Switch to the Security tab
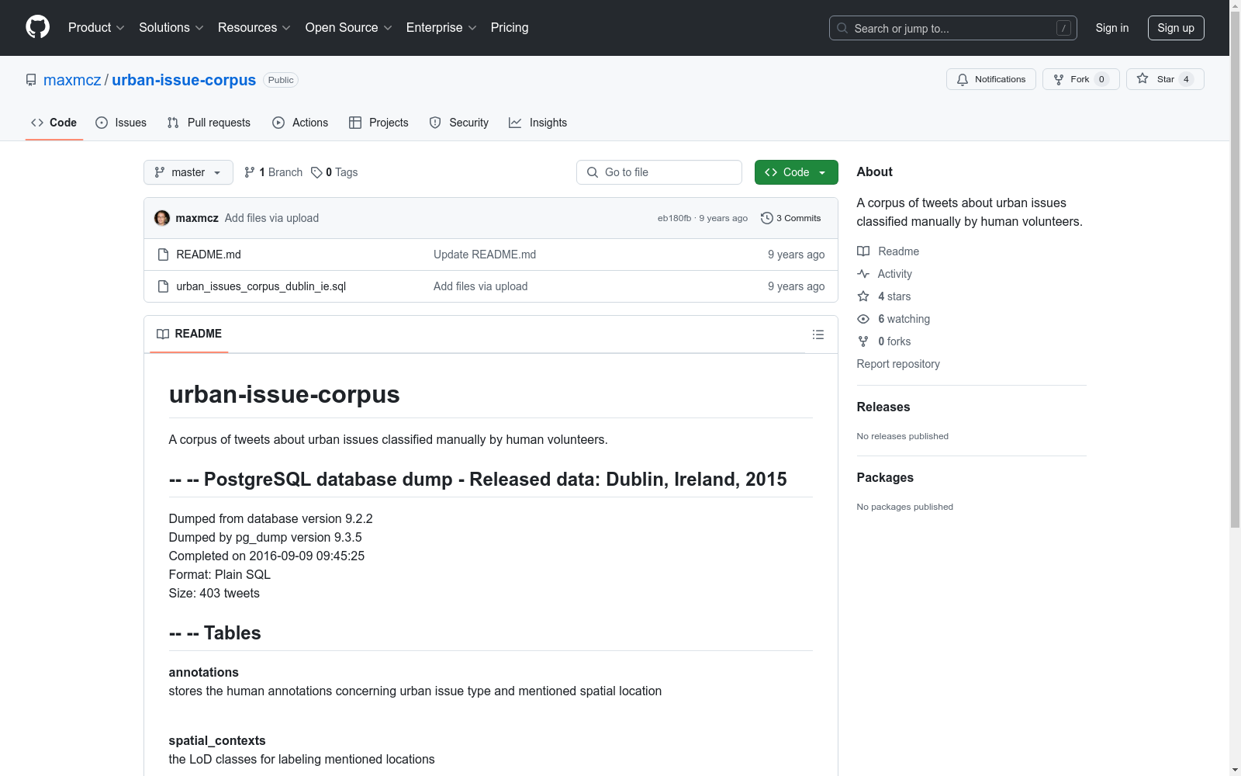Viewport: 1241px width, 776px height. 459,123
